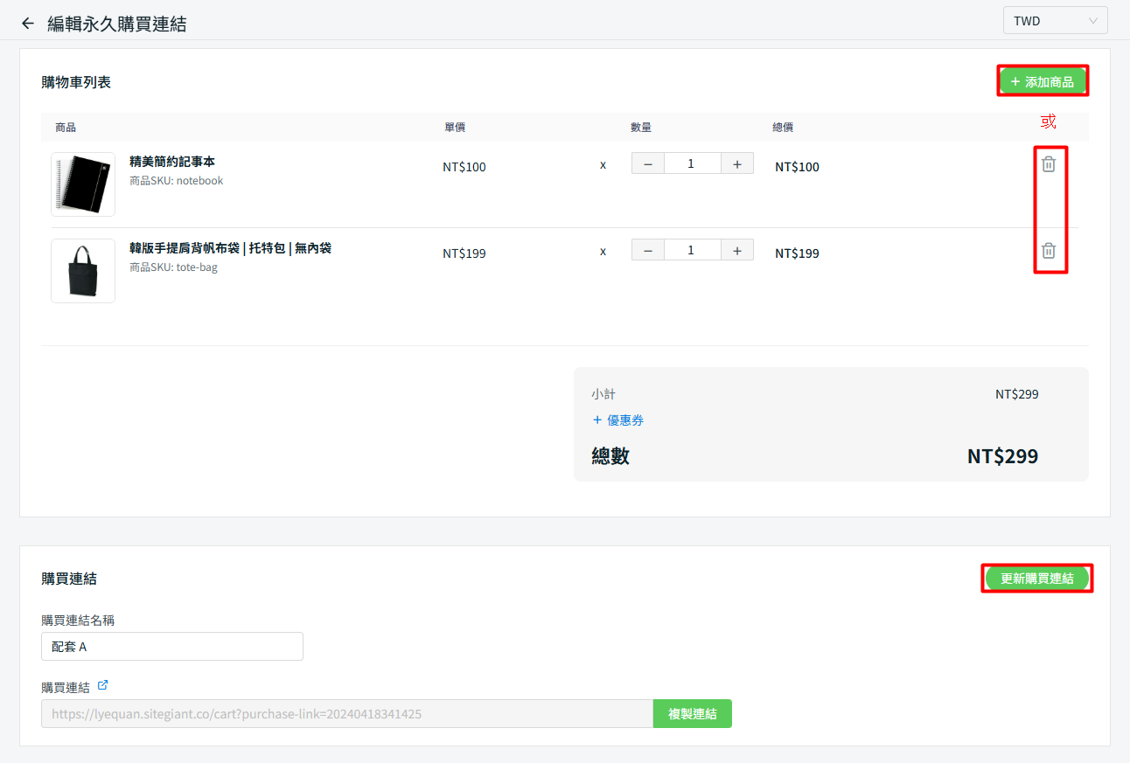Click the 複製連結 button
The height and width of the screenshot is (763, 1130).
pos(692,714)
